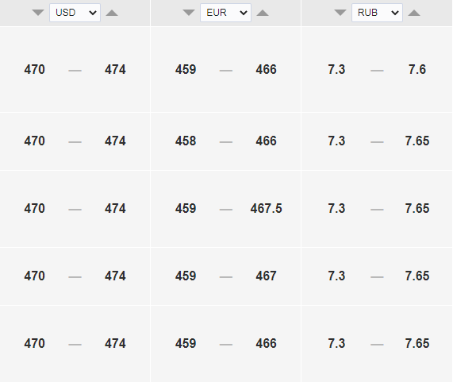Click last row USD buy rate 470
The height and width of the screenshot is (382, 453).
click(x=34, y=344)
